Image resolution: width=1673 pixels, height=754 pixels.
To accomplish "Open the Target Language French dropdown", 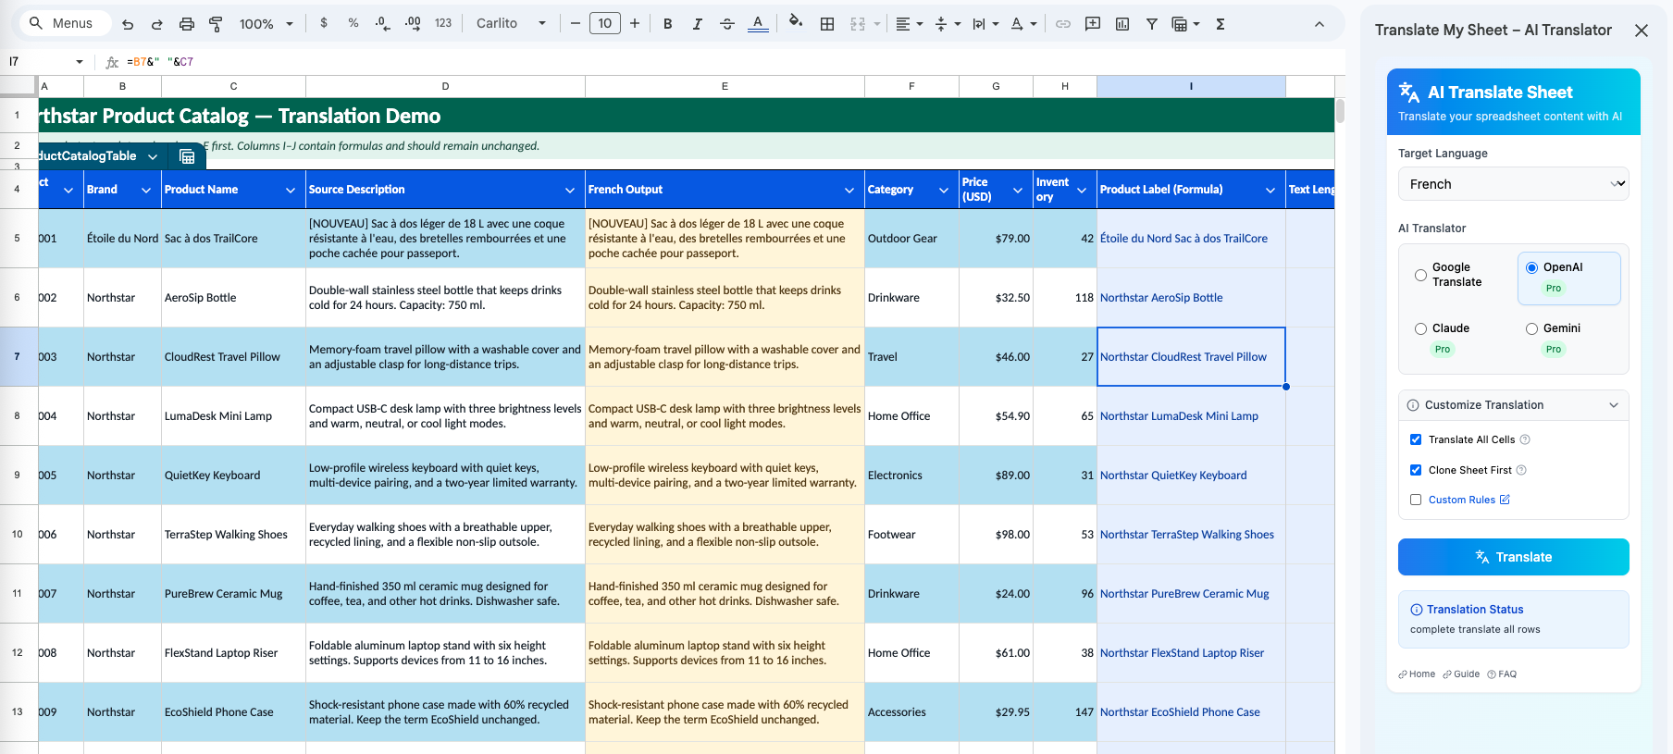I will point(1513,184).
